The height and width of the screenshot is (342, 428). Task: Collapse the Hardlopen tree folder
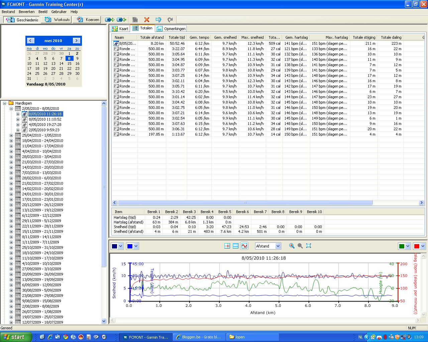pos(5,103)
